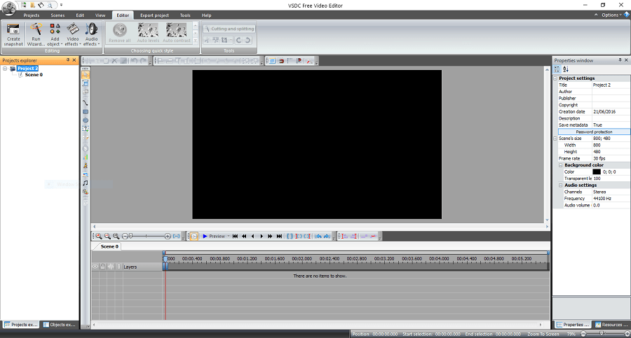The height and width of the screenshot is (338, 631).
Task: Click the Title value field Project 2
Action: (611, 85)
